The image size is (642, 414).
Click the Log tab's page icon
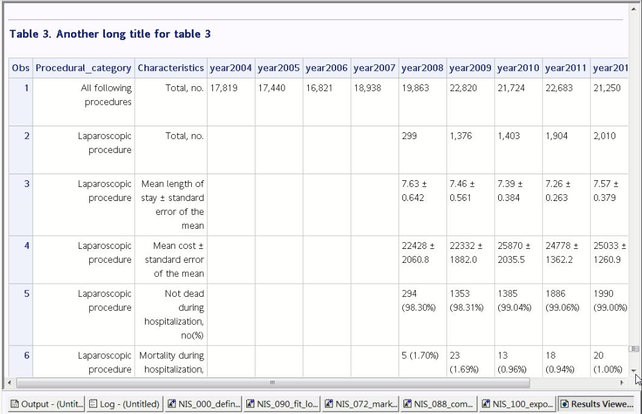point(93,404)
